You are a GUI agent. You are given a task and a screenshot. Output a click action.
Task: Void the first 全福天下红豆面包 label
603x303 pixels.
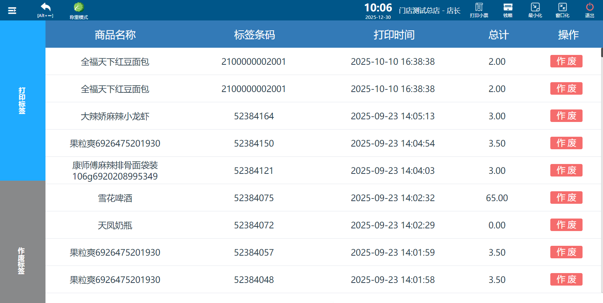tap(566, 61)
